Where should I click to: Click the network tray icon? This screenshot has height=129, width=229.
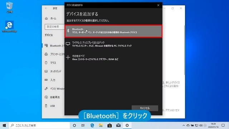pos(196,125)
